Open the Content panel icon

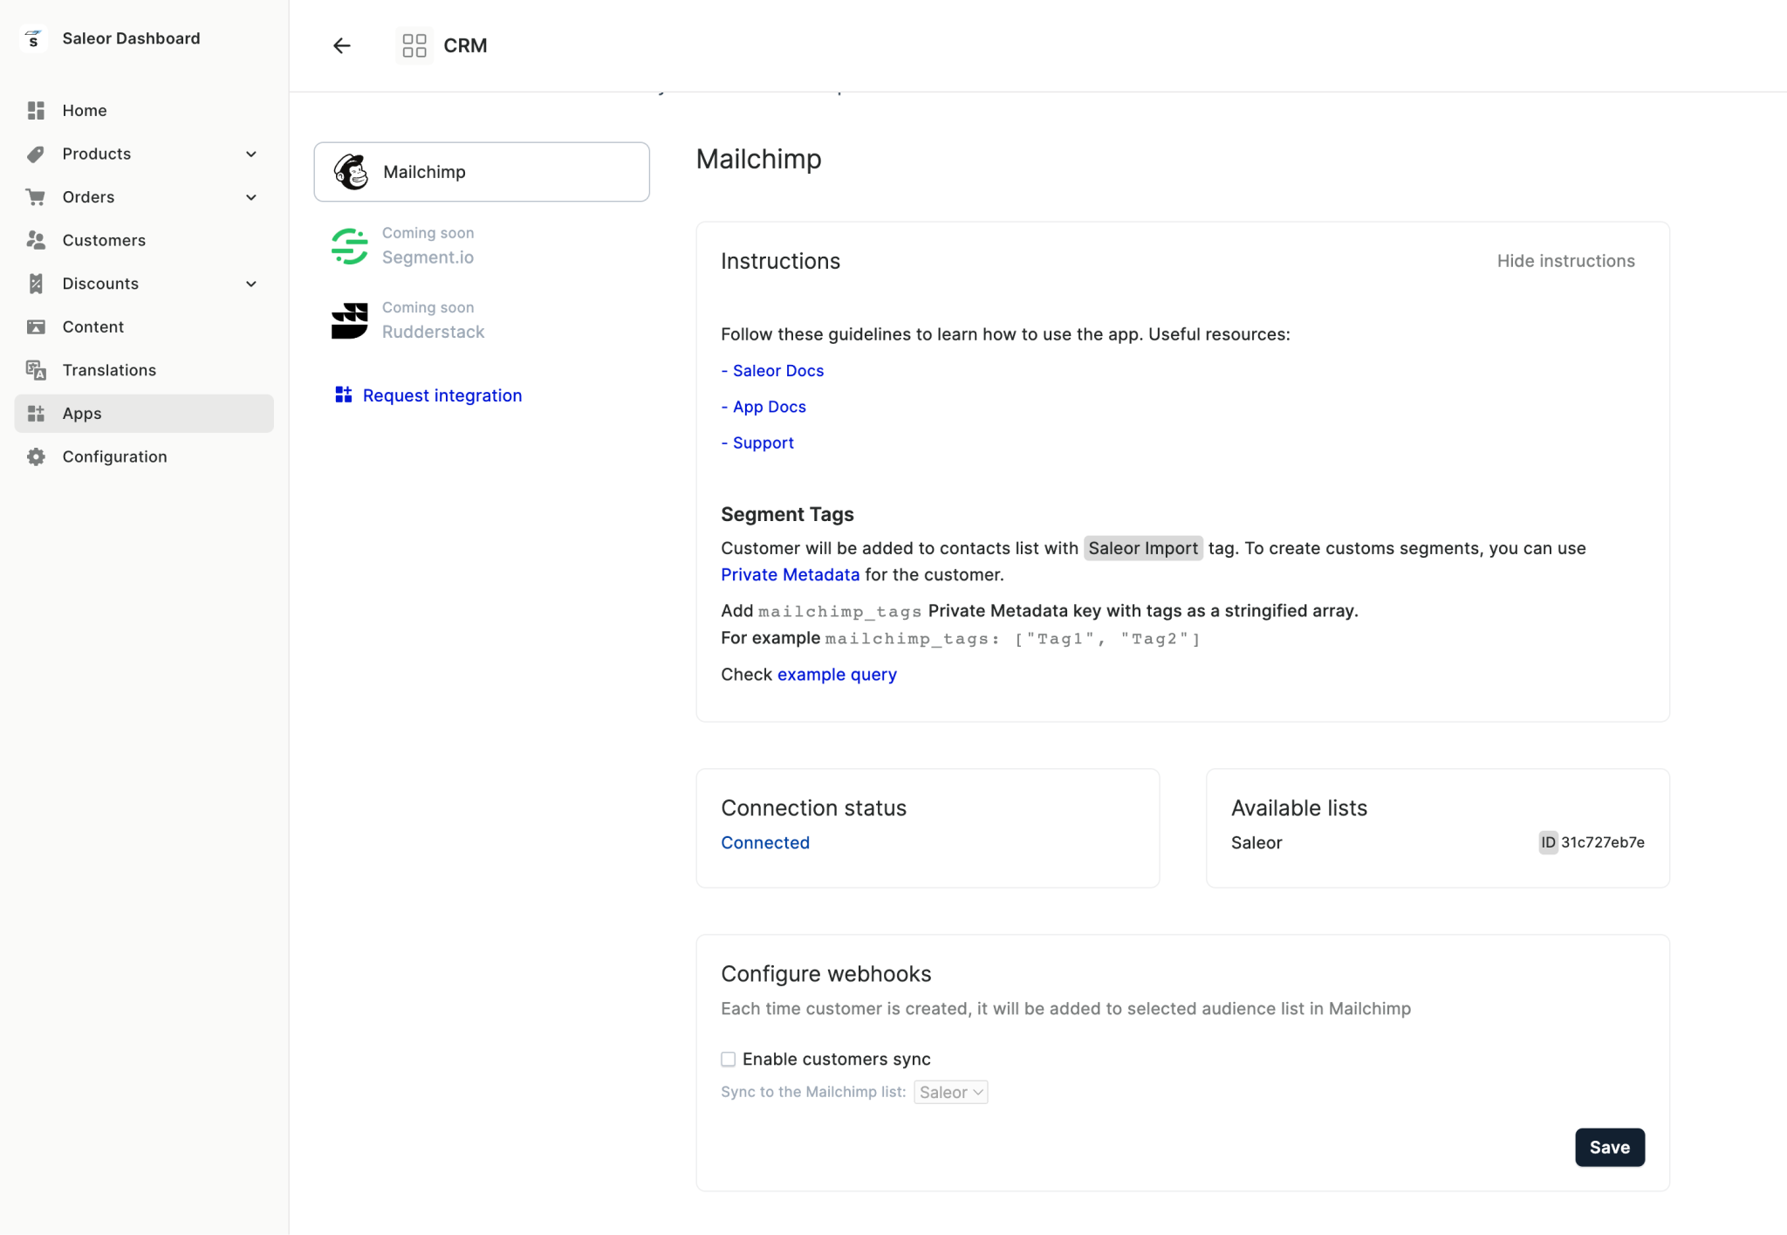pos(36,326)
